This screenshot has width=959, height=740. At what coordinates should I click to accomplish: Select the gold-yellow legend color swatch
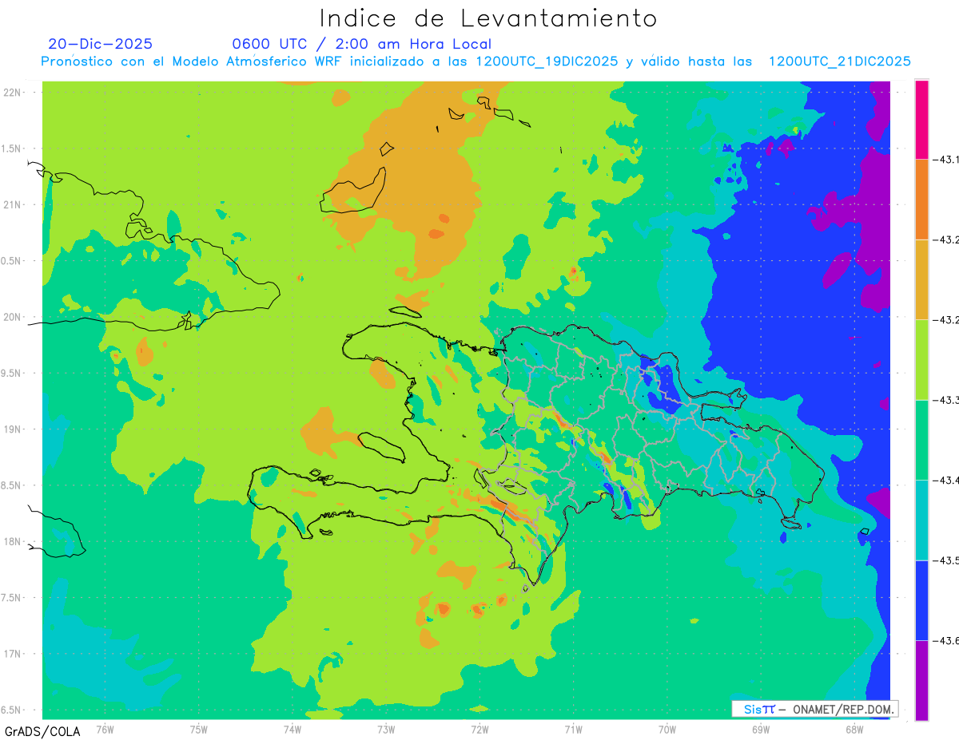point(921,279)
